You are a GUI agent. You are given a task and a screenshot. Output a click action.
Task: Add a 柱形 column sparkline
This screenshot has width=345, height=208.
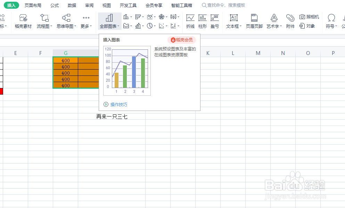(203, 21)
